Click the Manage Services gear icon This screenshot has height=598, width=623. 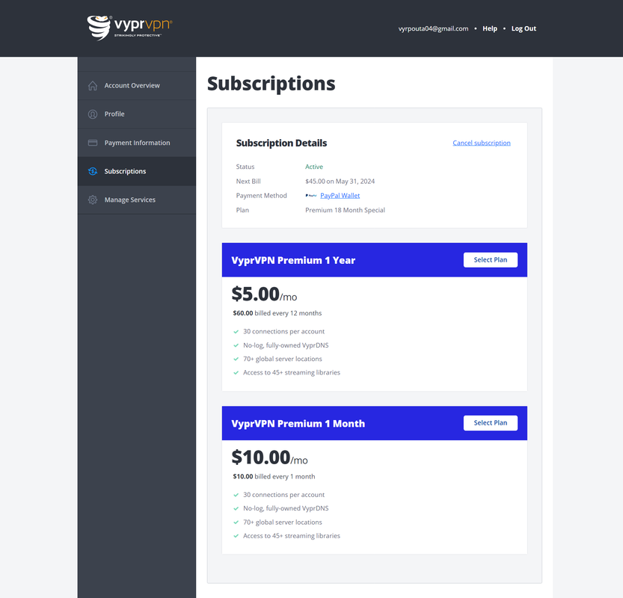pyautogui.click(x=93, y=200)
